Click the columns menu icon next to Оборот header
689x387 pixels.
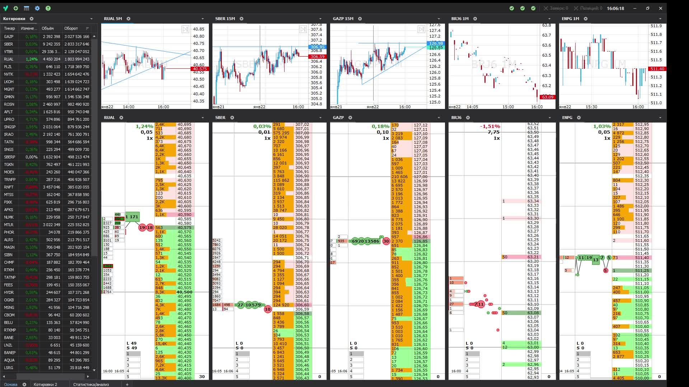click(87, 28)
